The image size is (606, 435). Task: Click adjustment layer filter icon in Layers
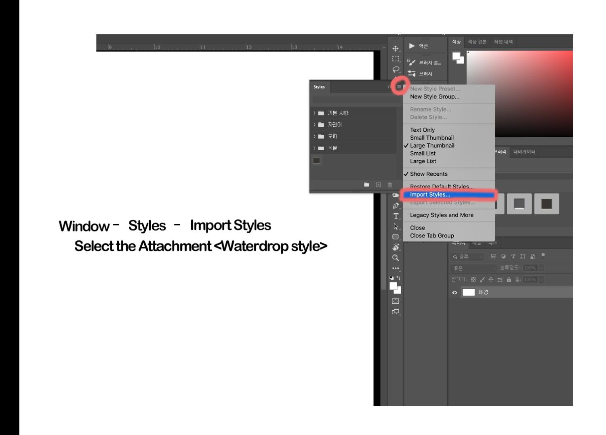tap(503, 256)
